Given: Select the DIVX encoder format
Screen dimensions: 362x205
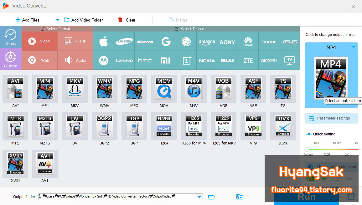Looking at the screenshot, I should pyautogui.click(x=283, y=126).
